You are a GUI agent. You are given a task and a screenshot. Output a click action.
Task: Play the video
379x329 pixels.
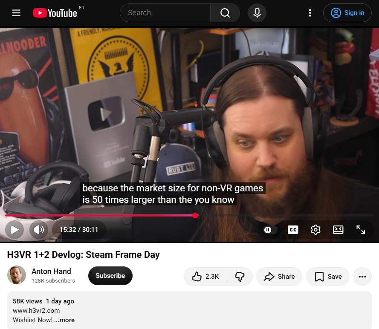[14, 229]
